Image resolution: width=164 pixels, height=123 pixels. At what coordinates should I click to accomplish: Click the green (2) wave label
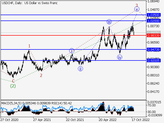pos(13,86)
